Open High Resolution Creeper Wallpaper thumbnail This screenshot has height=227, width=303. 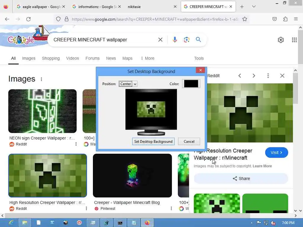pos(48,176)
